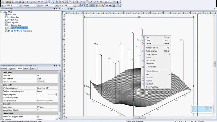Viewport: 217px width, 122px height.
Task: Close the Plot1 document tab
Action: [x=75, y=9]
